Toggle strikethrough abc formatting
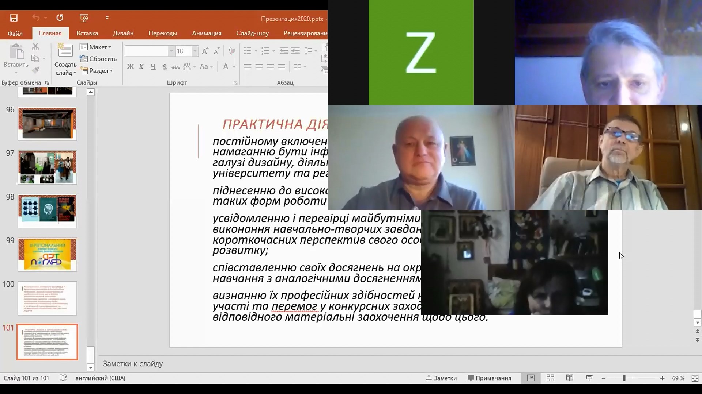702x394 pixels. pyautogui.click(x=175, y=67)
